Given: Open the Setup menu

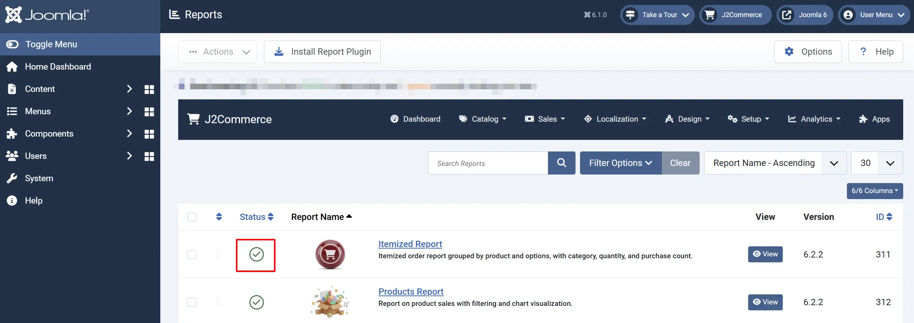Looking at the screenshot, I should (748, 119).
